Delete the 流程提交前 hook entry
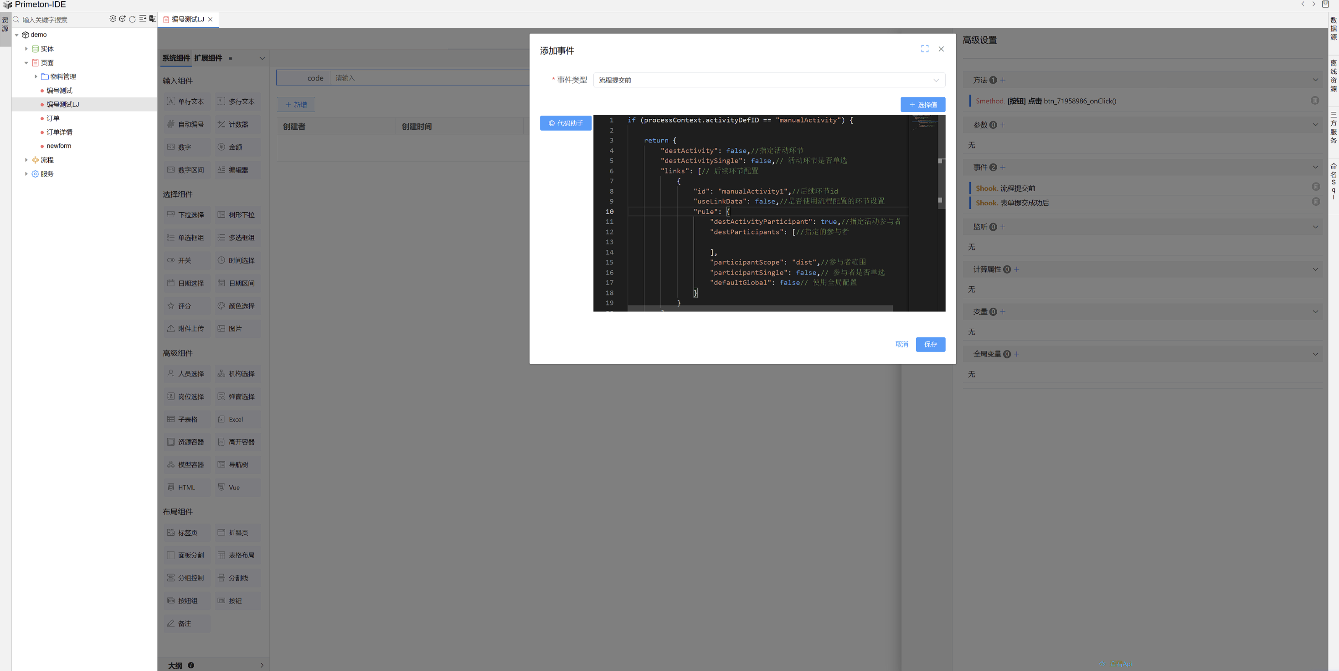 tap(1316, 187)
